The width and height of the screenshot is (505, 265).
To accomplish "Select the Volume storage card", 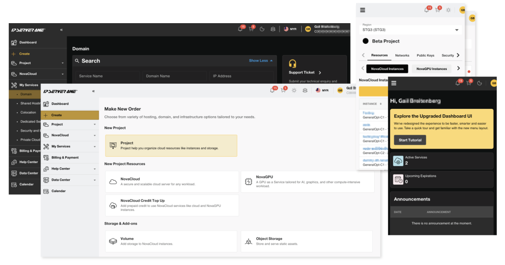I will (171, 241).
